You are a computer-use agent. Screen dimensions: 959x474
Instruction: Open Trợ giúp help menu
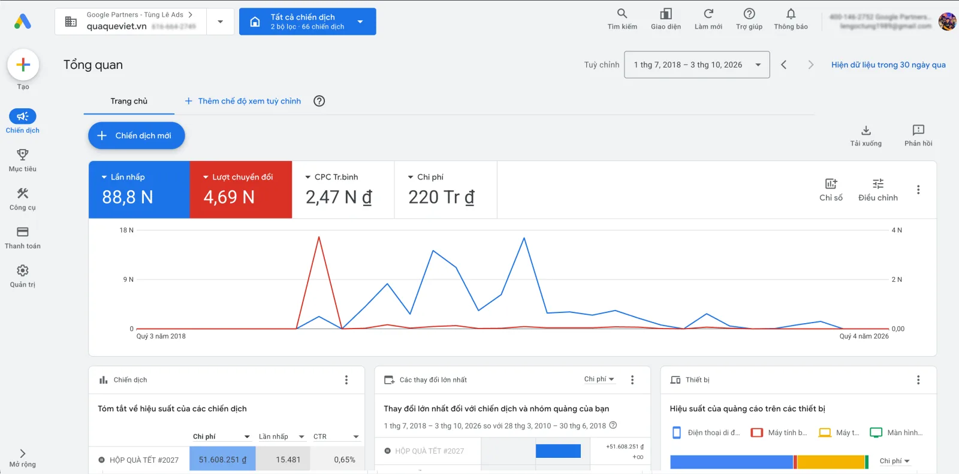tap(749, 19)
